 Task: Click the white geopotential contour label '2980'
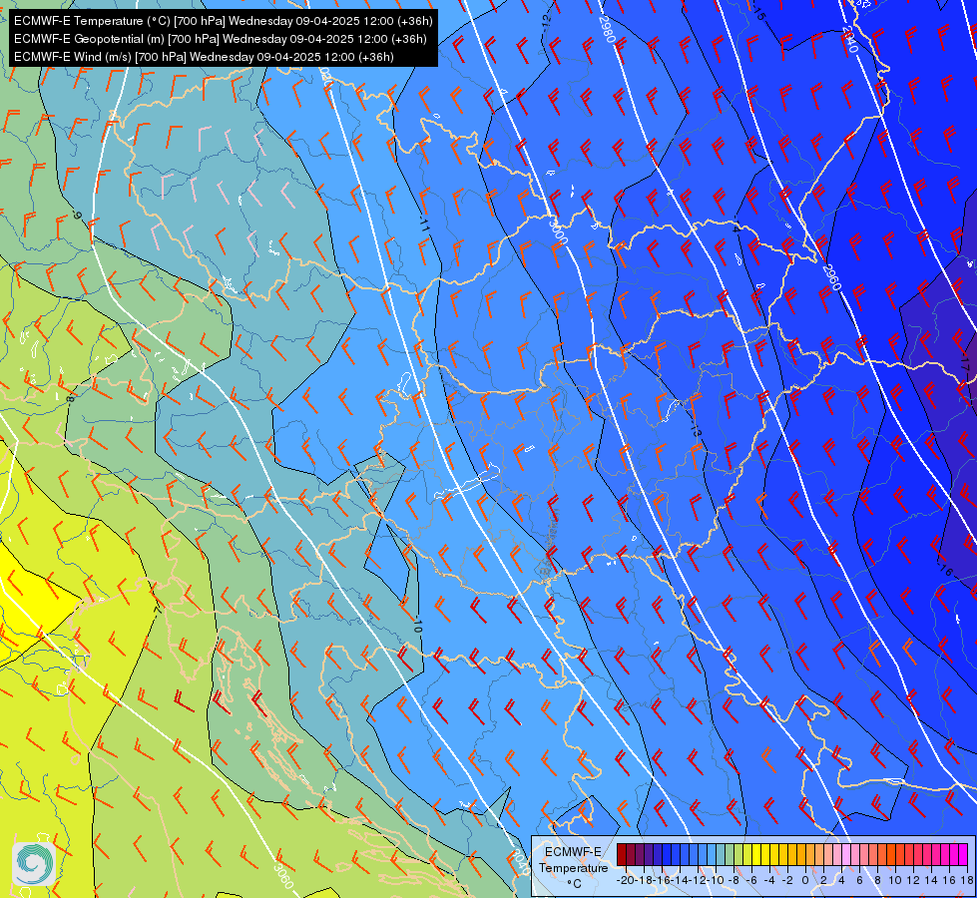click(x=607, y=29)
